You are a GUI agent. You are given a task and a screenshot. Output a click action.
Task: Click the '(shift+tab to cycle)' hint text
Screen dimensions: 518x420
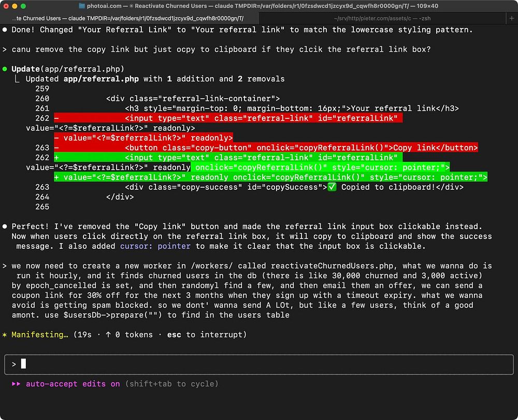tap(172, 384)
